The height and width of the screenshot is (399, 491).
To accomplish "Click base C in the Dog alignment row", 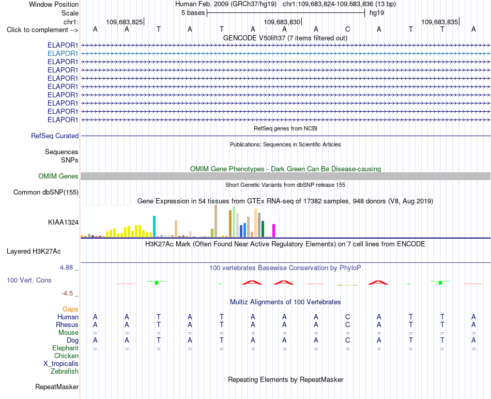I will pyautogui.click(x=347, y=340).
